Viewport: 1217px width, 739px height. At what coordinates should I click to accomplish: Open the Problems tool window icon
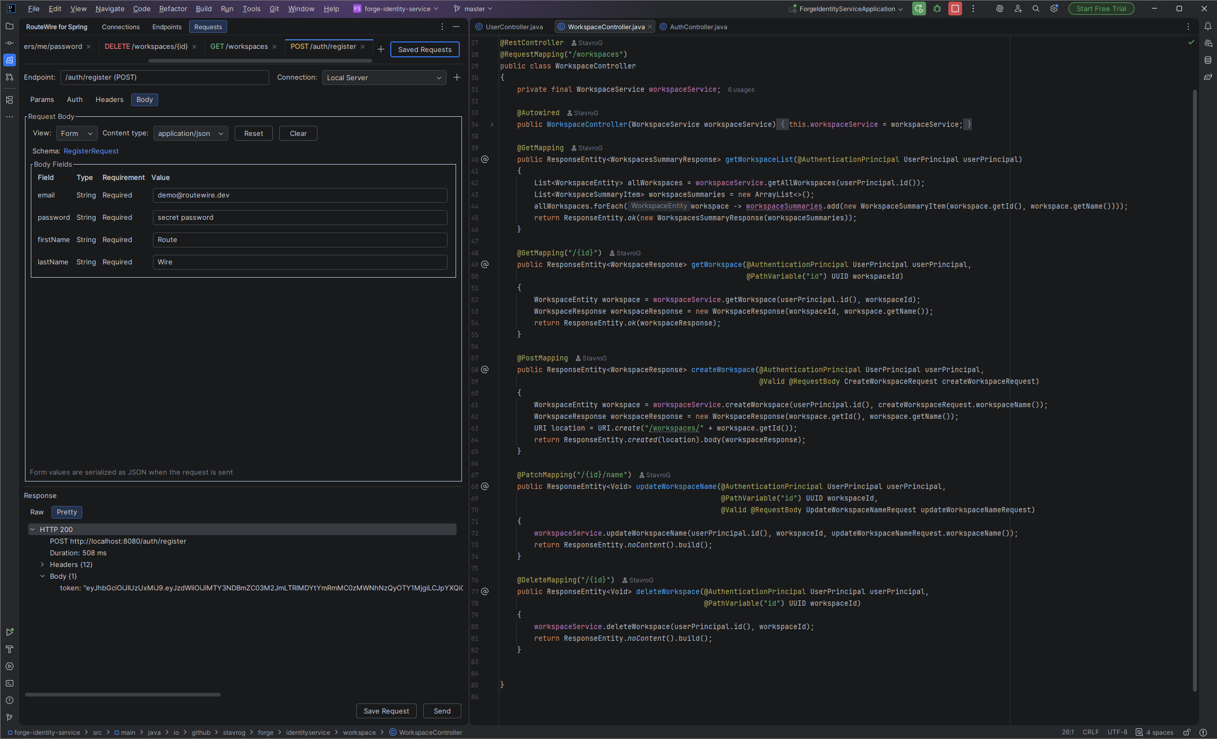coord(9,700)
